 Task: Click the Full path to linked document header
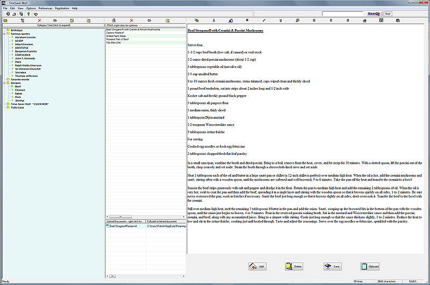click(166, 222)
